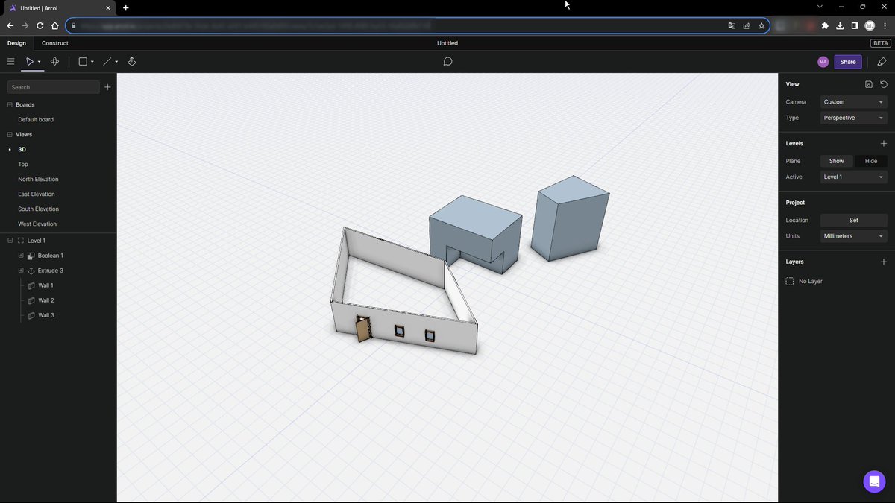Switch to the Construct tab
The width and height of the screenshot is (895, 503).
click(55, 43)
